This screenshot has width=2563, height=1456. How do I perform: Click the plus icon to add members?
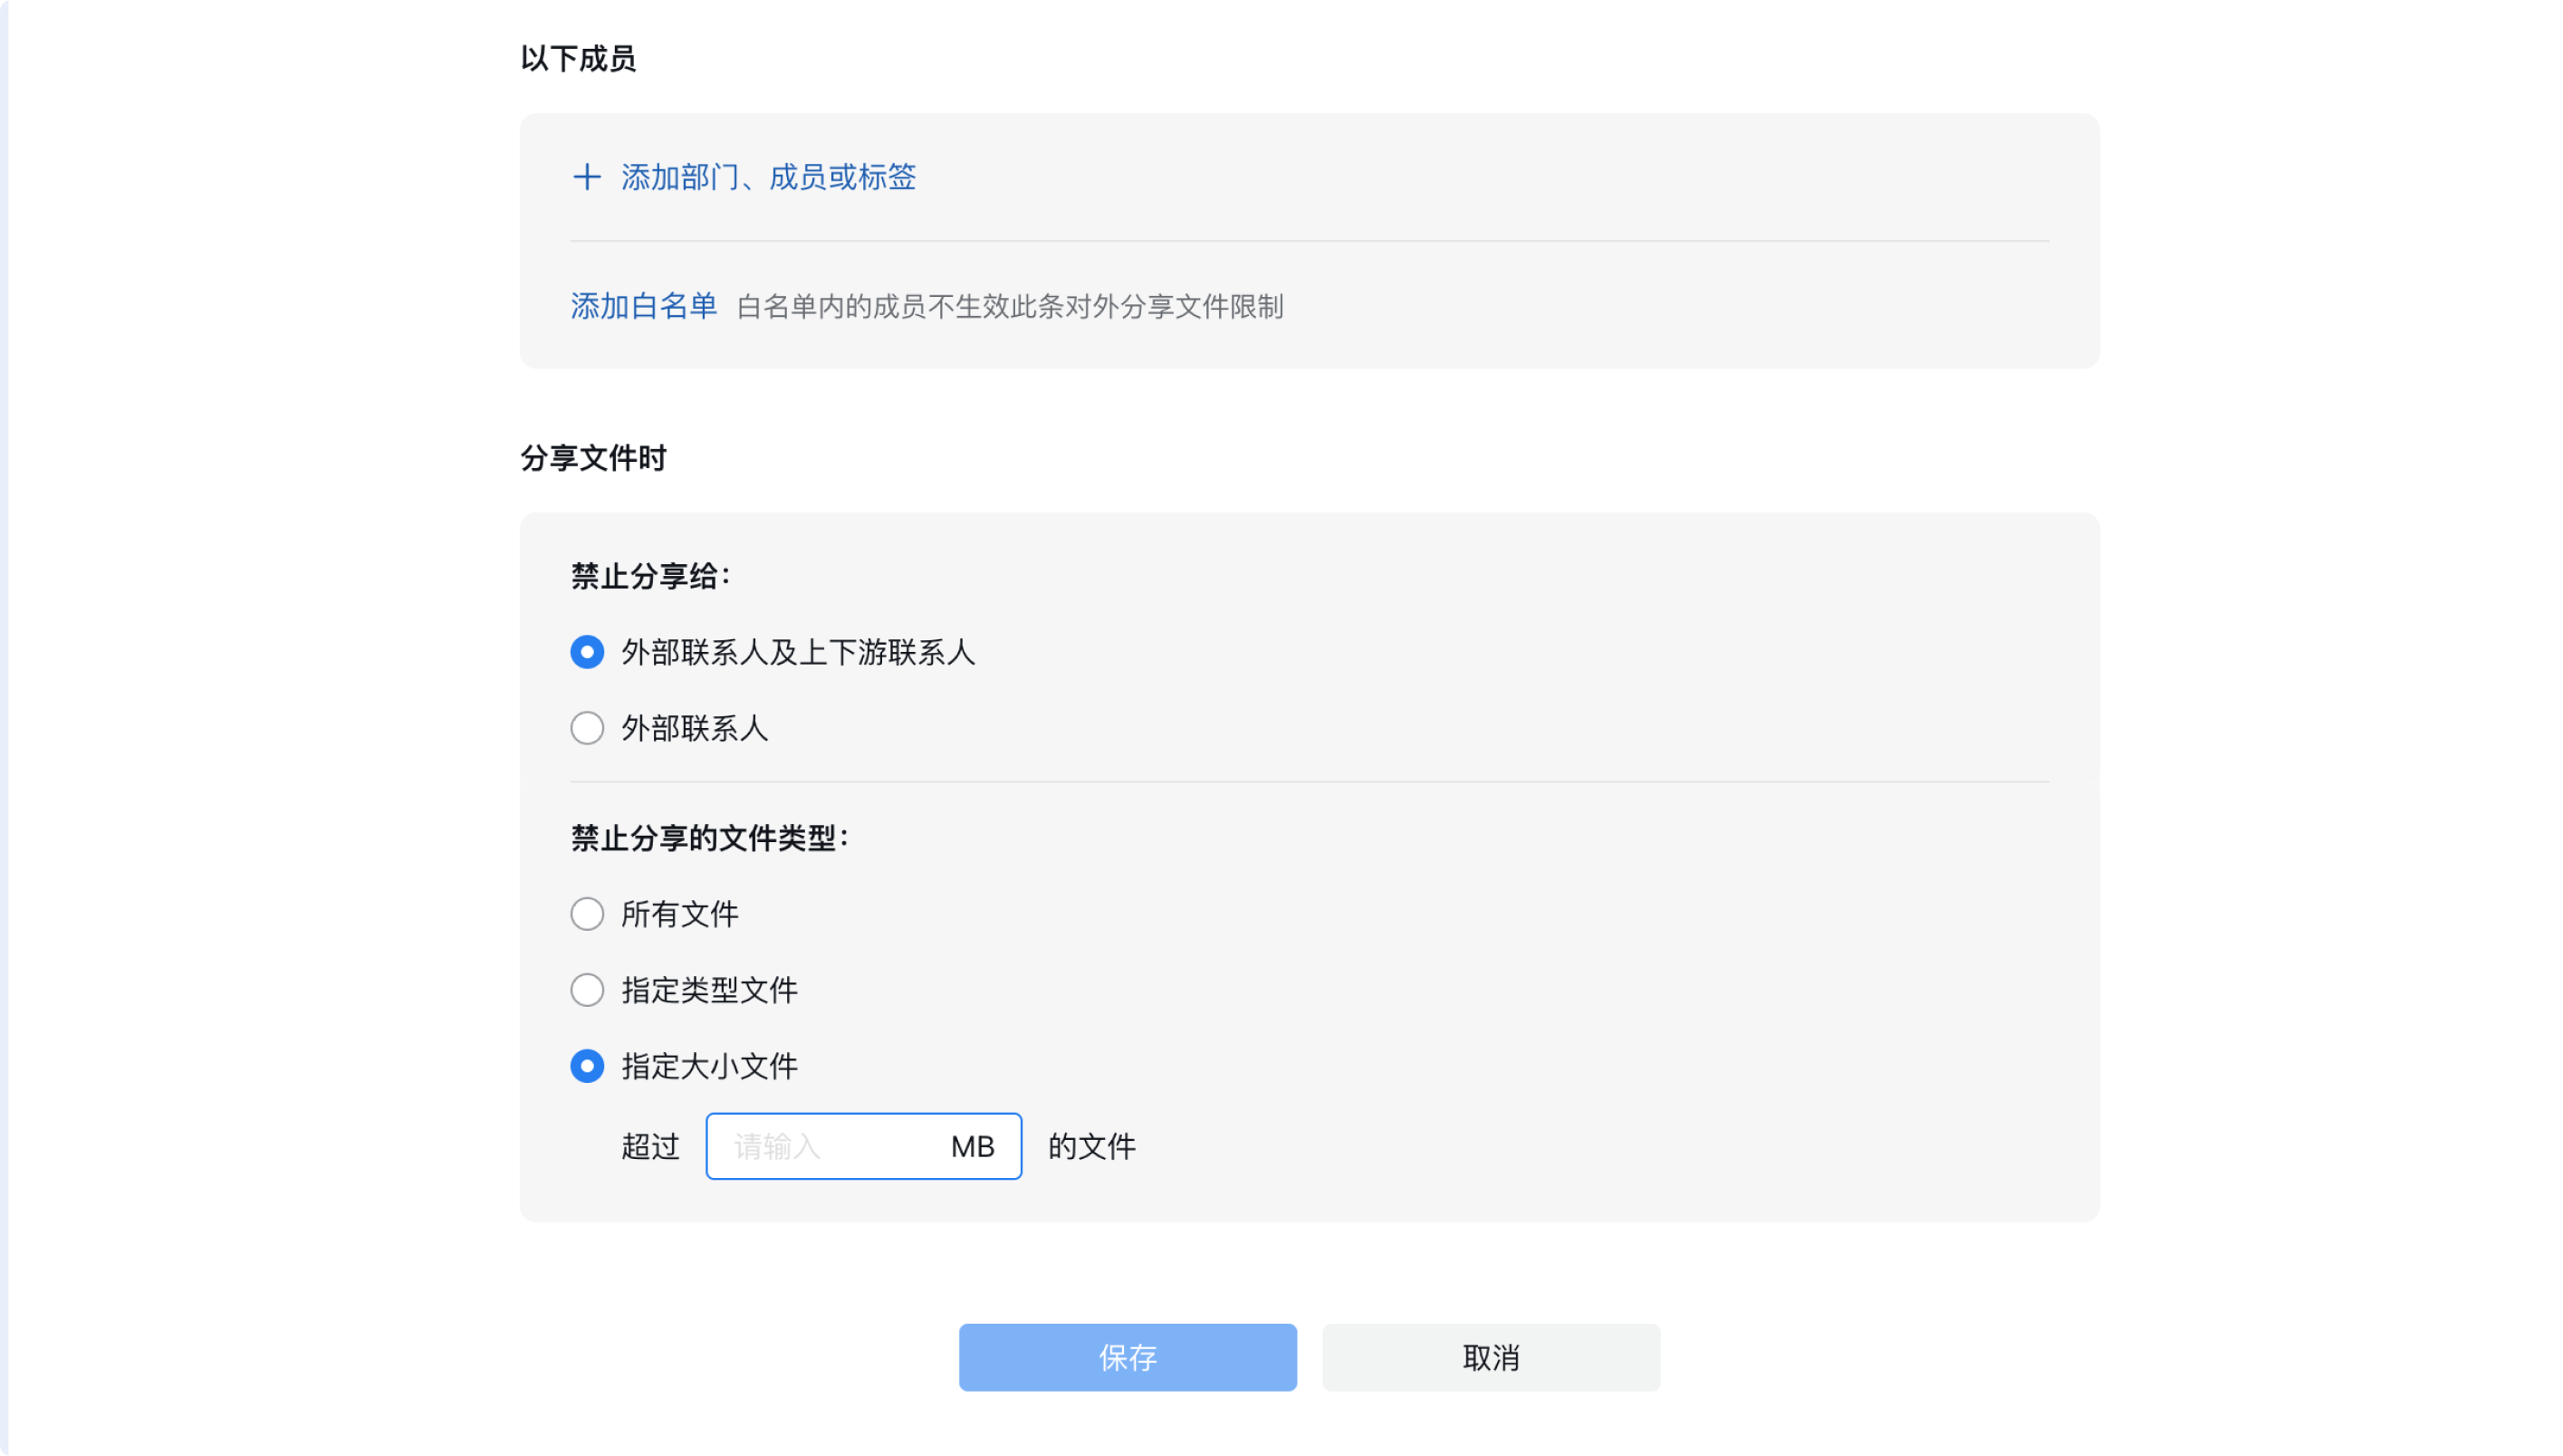[587, 177]
